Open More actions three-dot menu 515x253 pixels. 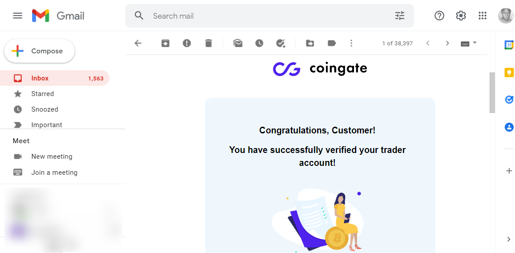[351, 43]
